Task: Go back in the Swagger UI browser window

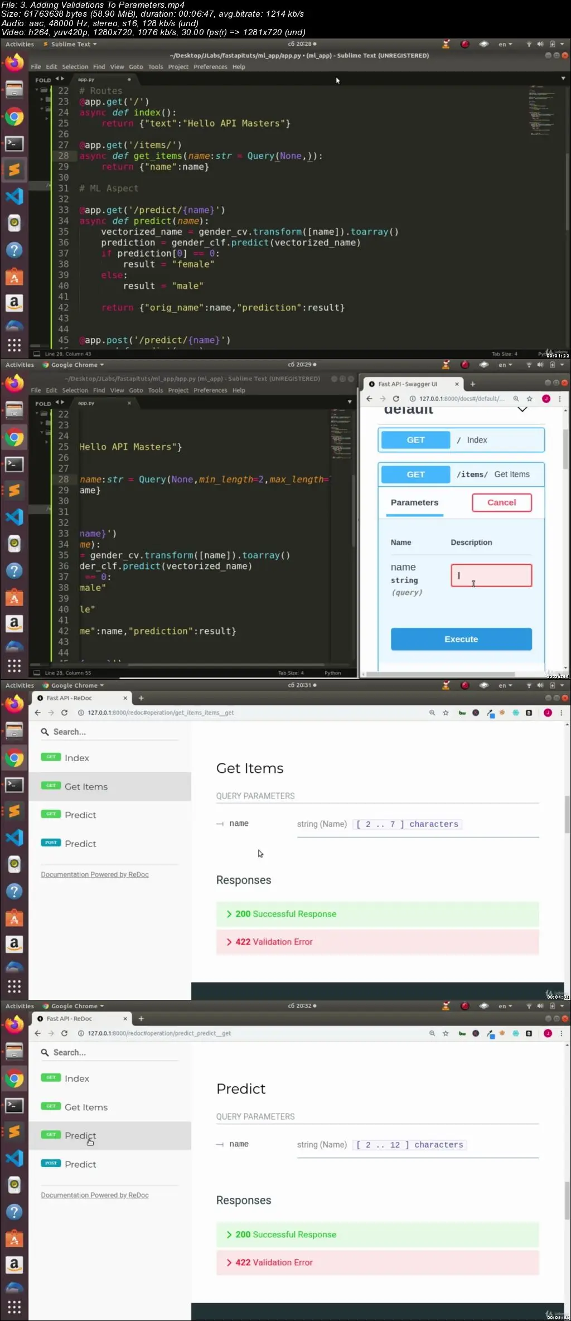Action: pos(369,399)
